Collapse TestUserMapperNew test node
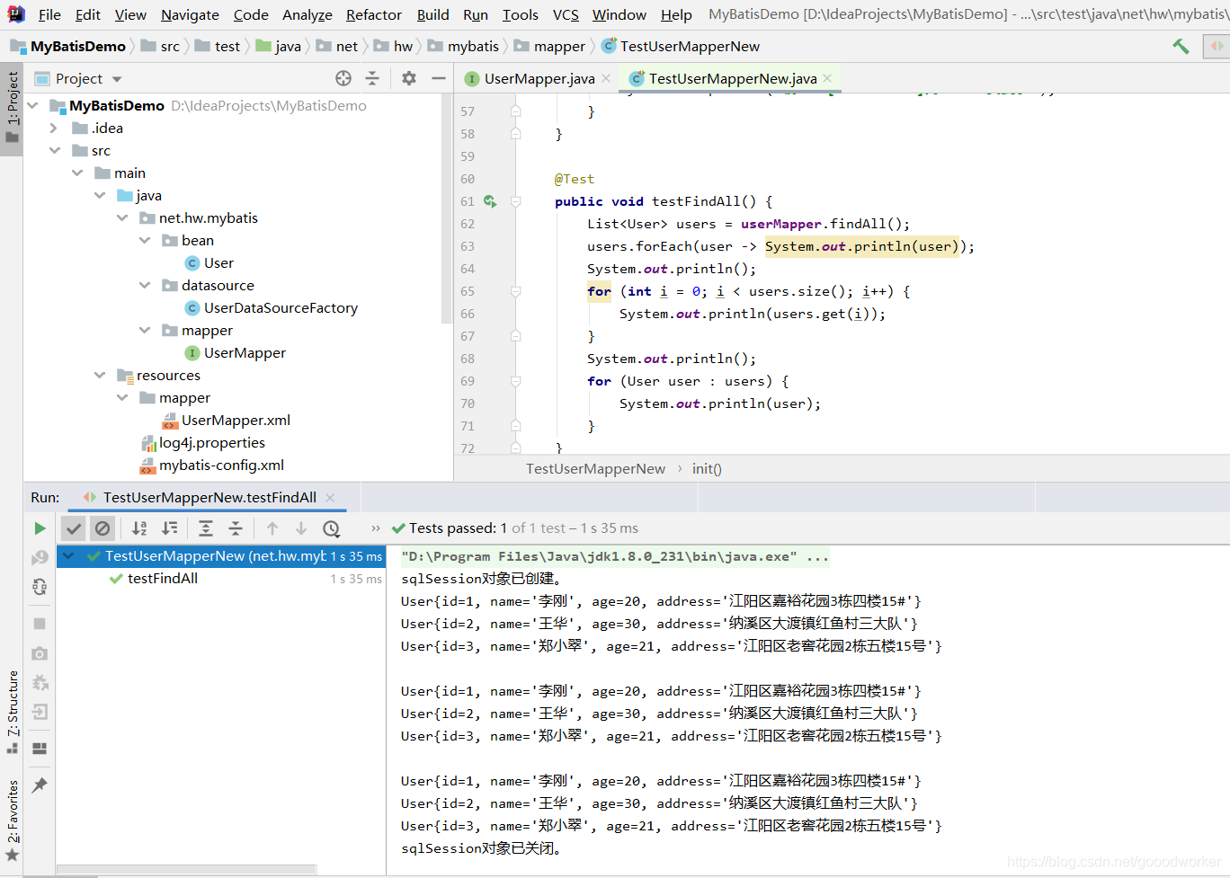Screen dimensions: 1230x878 68,556
